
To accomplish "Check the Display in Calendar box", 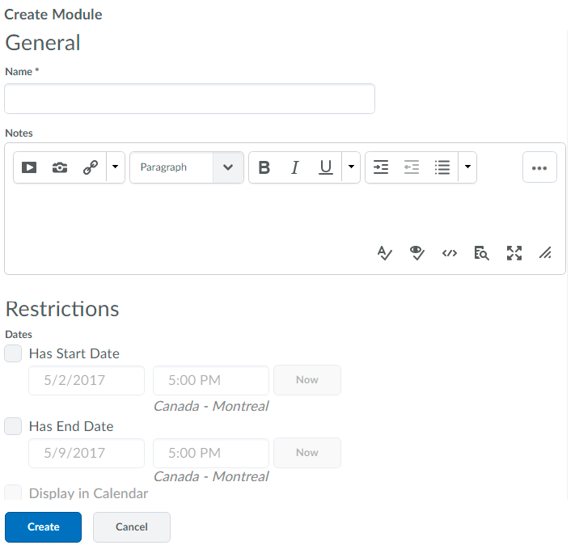I will (x=13, y=492).
